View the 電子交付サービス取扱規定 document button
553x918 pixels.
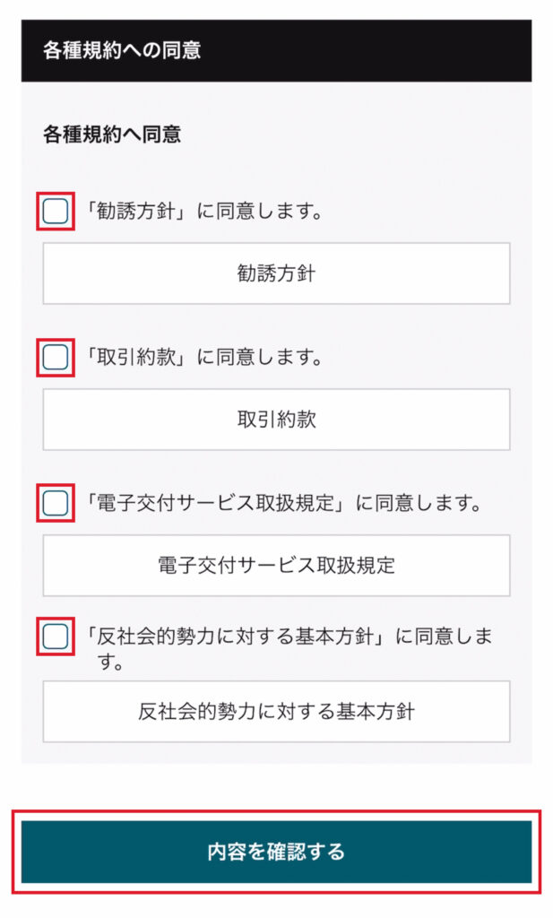(x=276, y=565)
